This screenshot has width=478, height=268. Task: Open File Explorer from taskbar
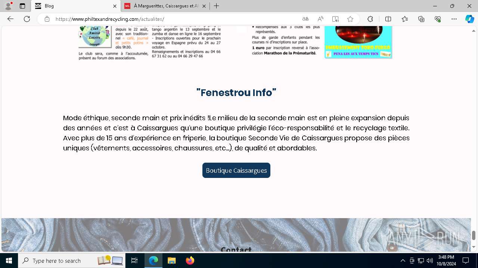click(x=171, y=261)
